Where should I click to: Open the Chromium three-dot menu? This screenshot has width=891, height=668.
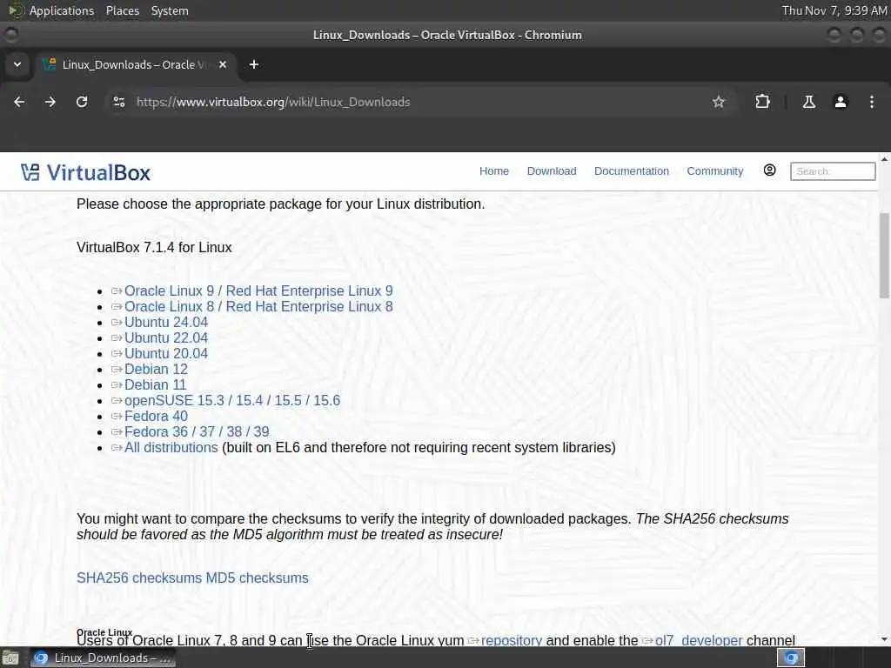(x=872, y=102)
